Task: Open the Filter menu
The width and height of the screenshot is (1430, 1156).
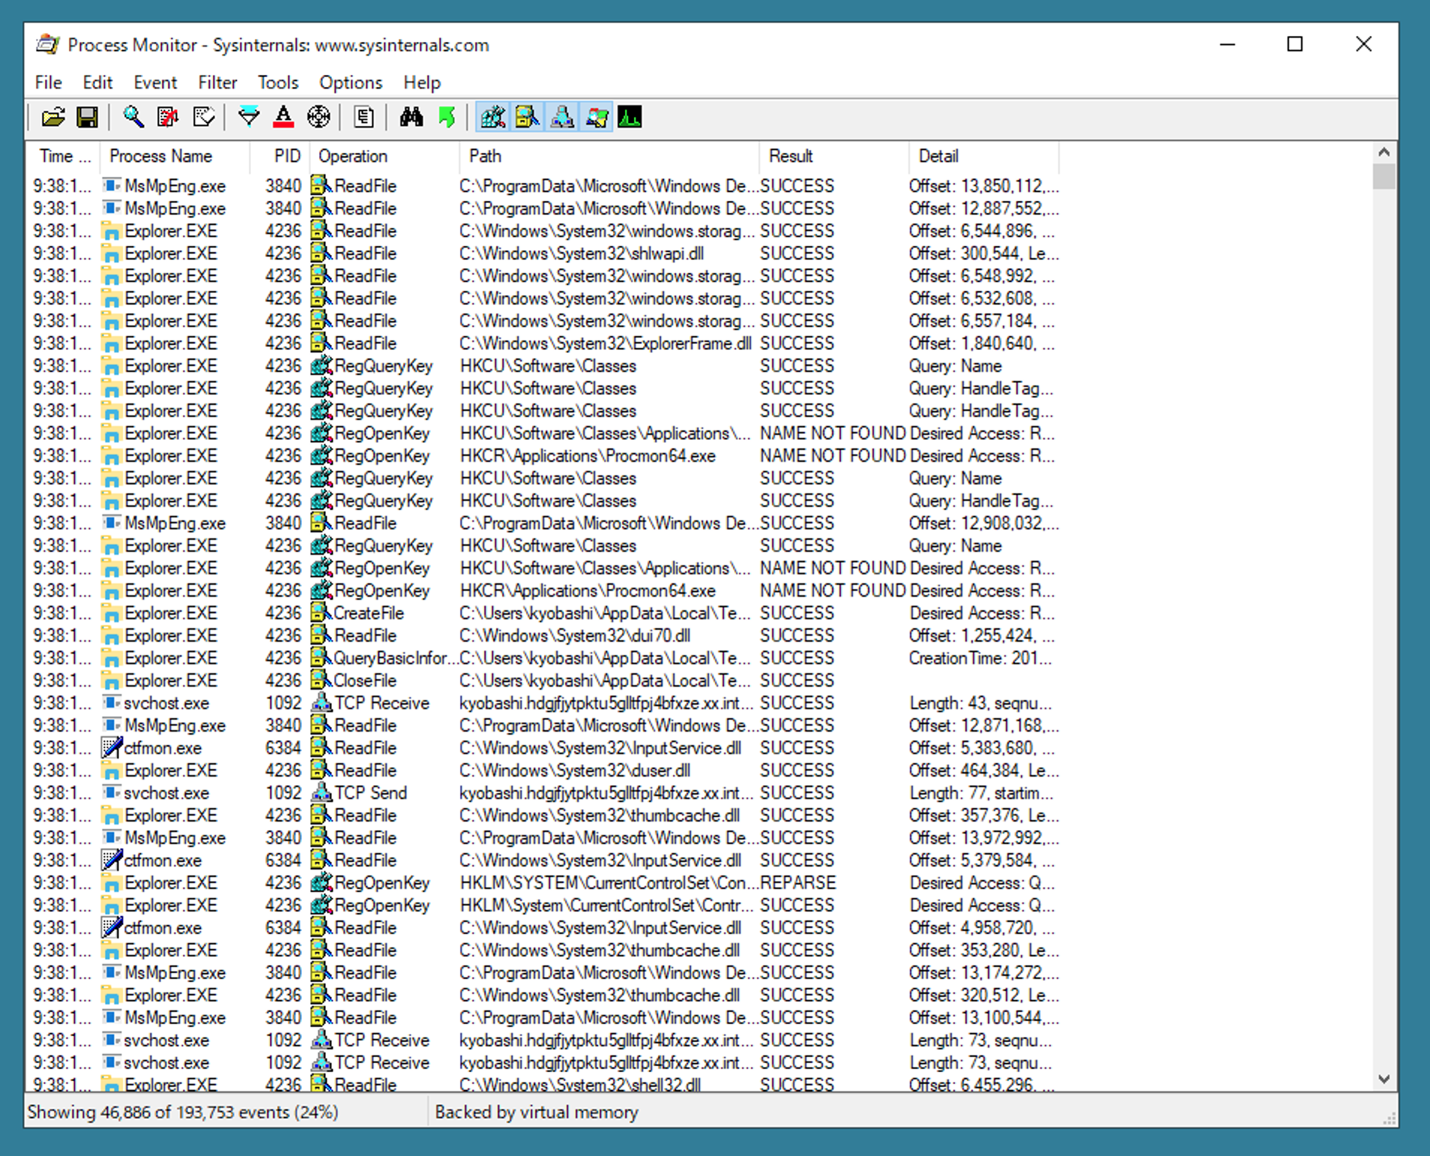Action: (x=217, y=82)
